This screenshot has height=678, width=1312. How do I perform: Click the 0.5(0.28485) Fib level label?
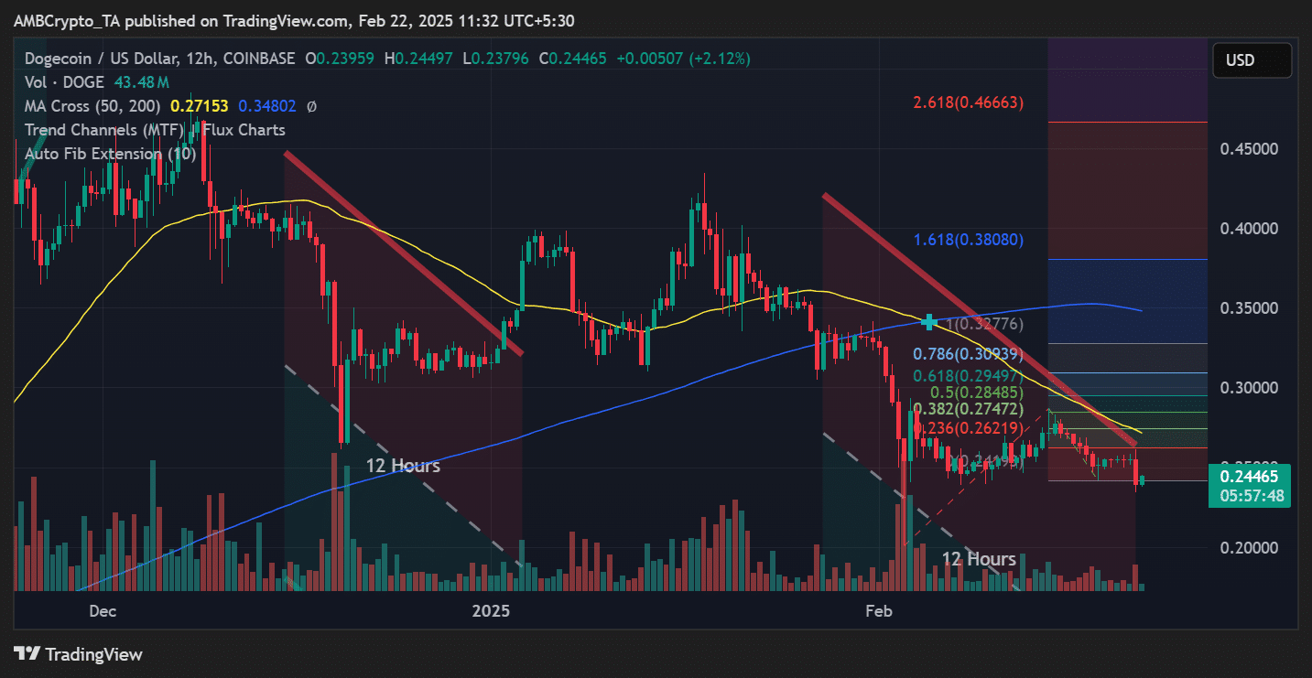977,392
